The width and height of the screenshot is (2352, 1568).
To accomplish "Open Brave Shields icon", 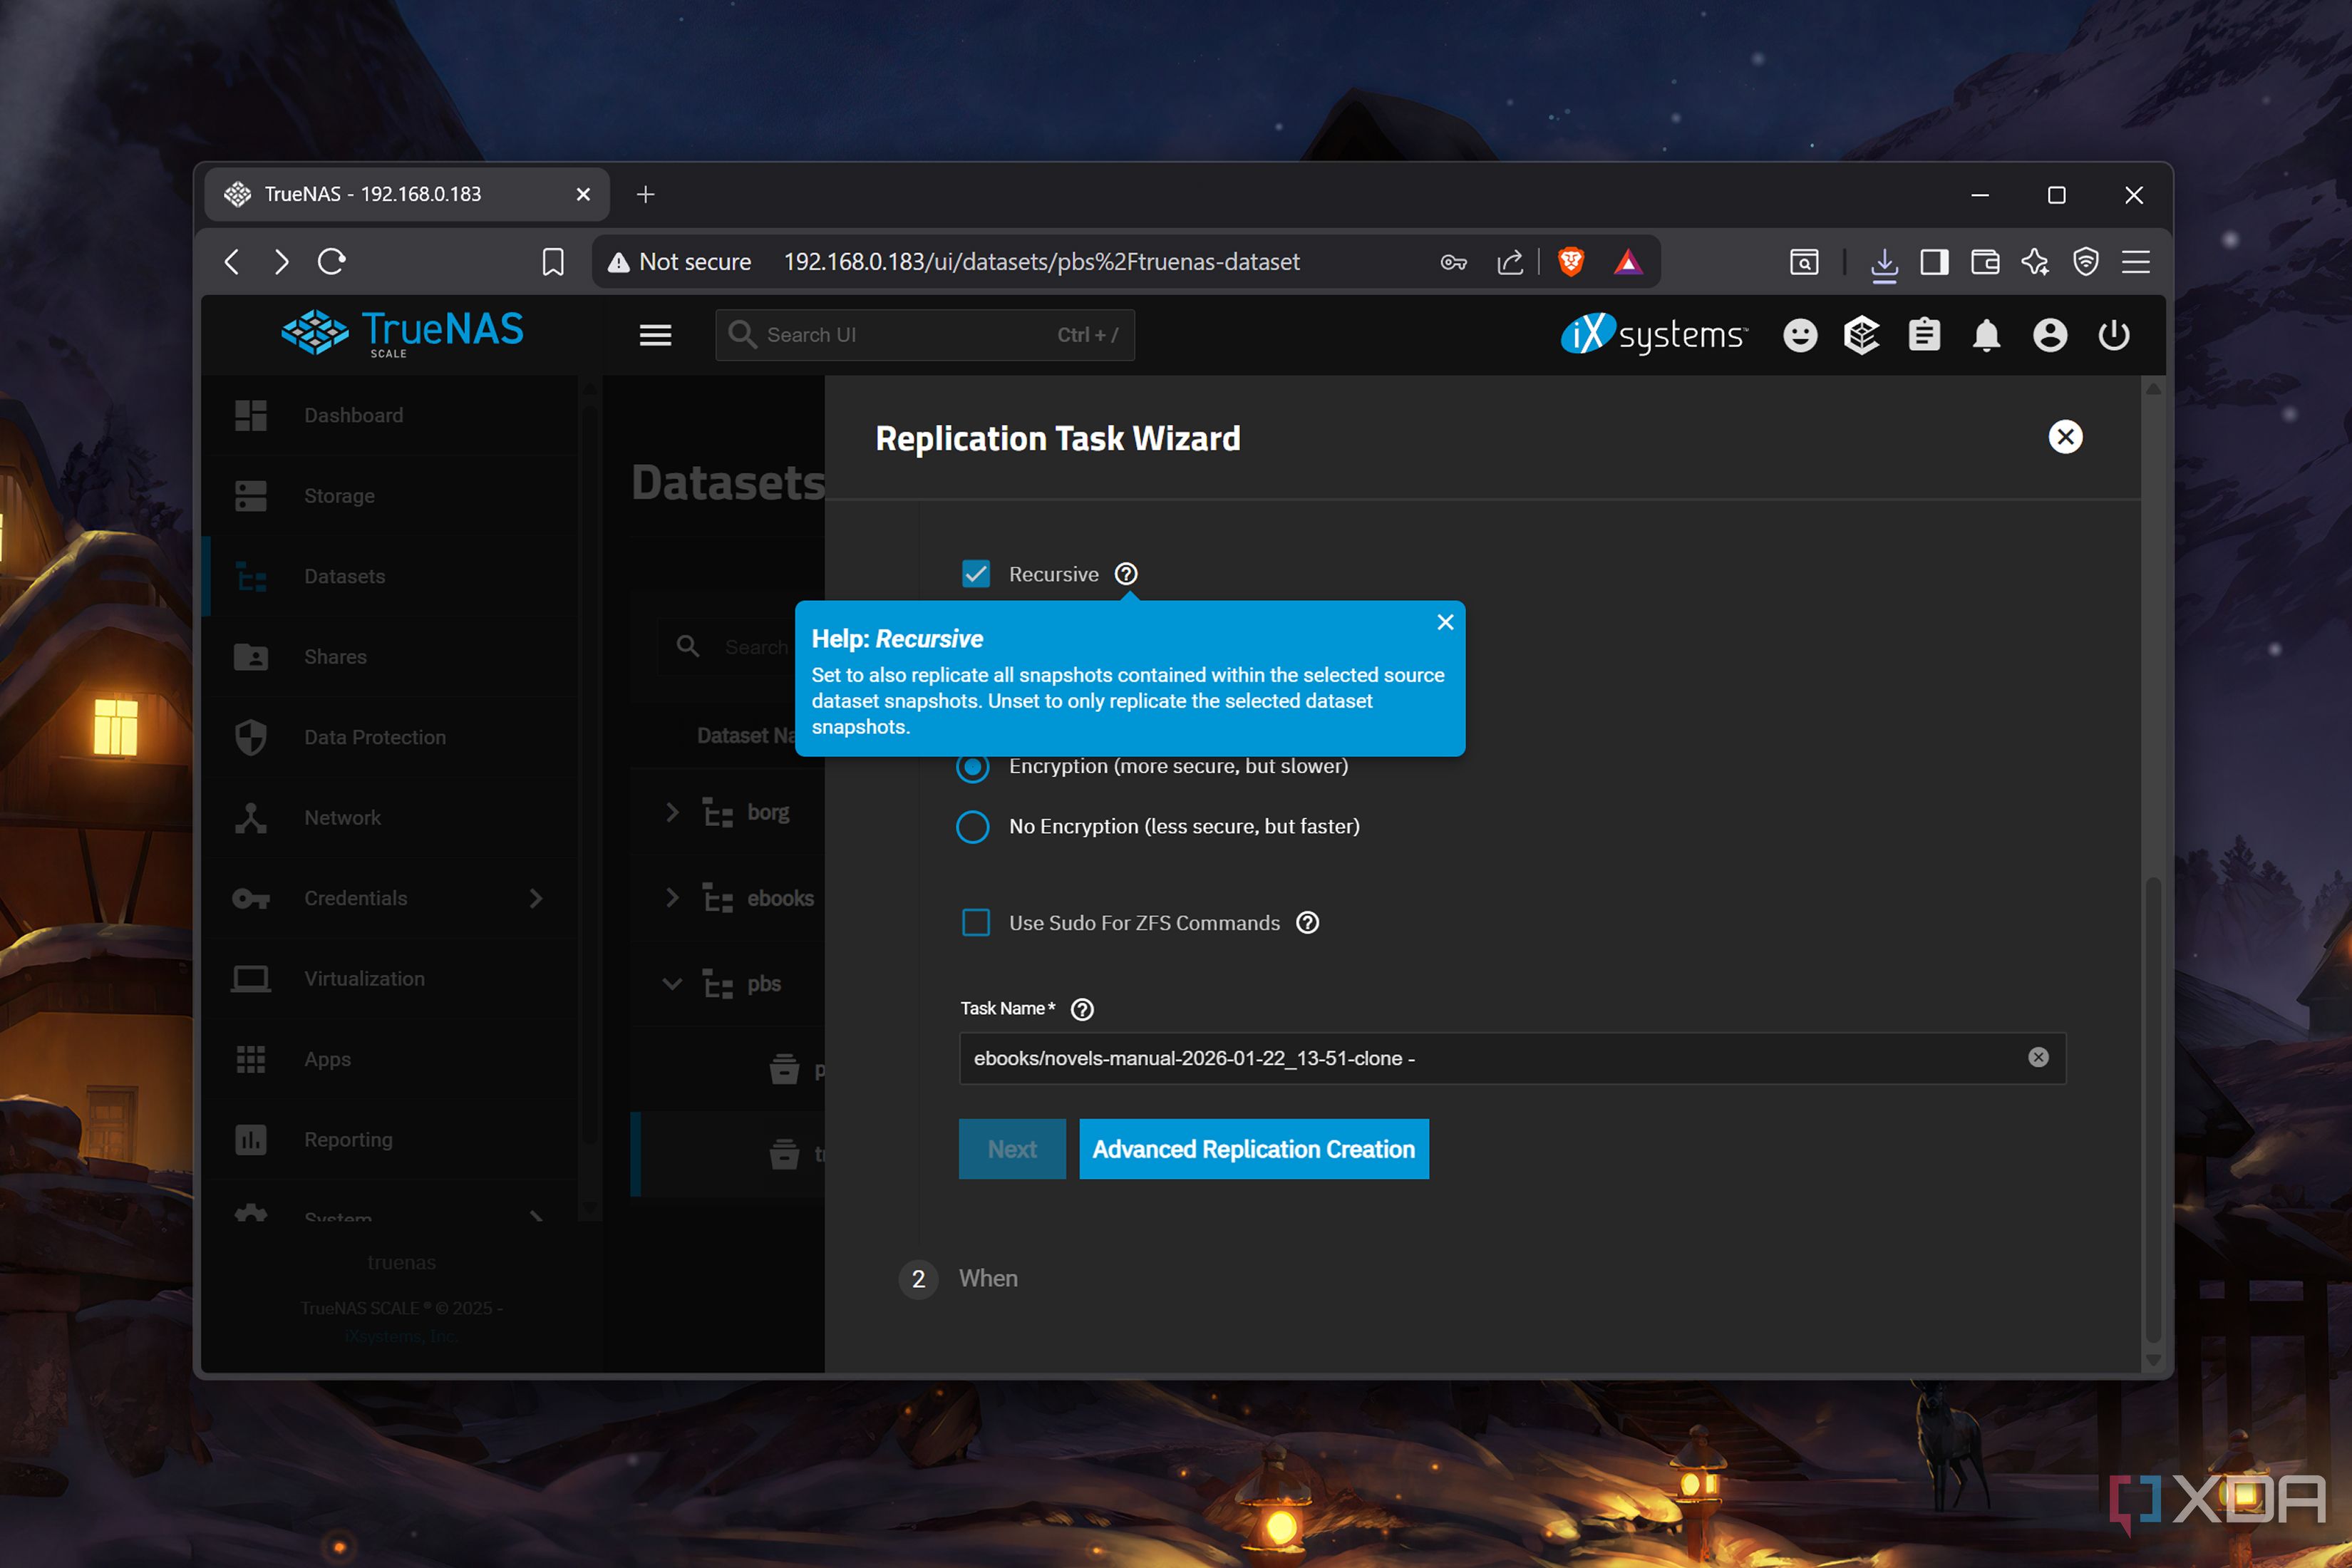I will [x=1571, y=262].
